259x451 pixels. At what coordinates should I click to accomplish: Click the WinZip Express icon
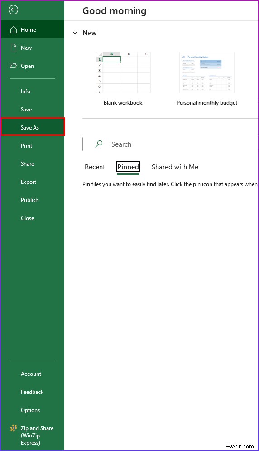point(13,428)
